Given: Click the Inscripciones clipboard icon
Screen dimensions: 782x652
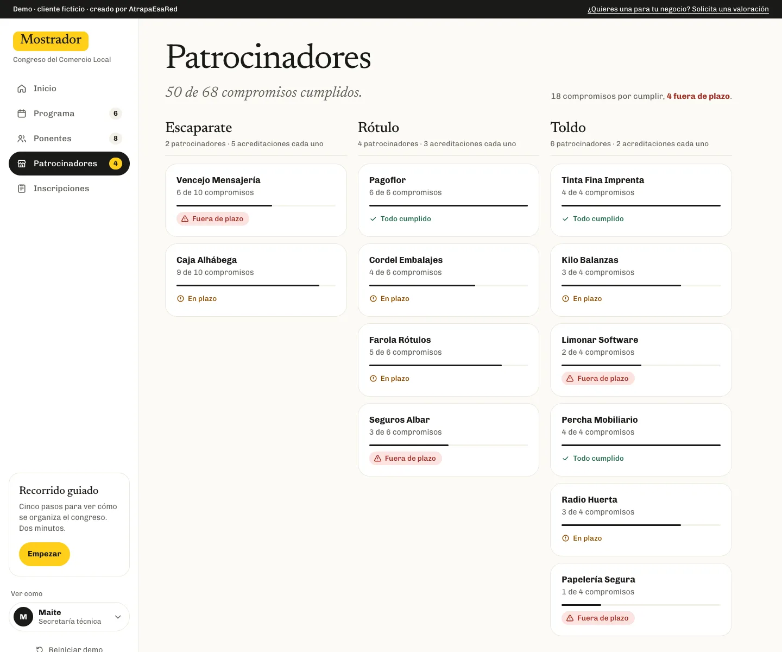Looking at the screenshot, I should tap(22, 189).
